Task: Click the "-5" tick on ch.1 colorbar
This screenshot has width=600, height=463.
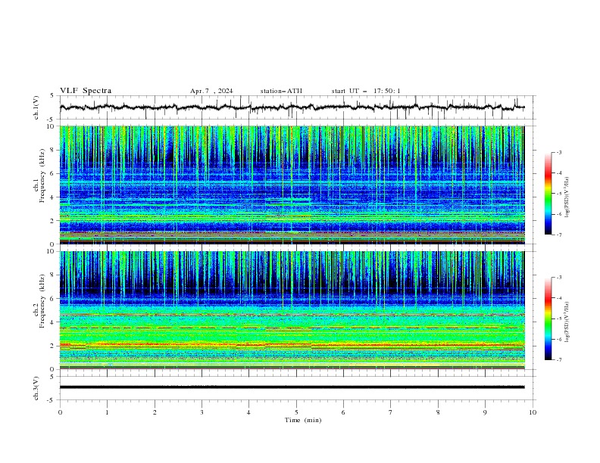Action: (x=559, y=194)
